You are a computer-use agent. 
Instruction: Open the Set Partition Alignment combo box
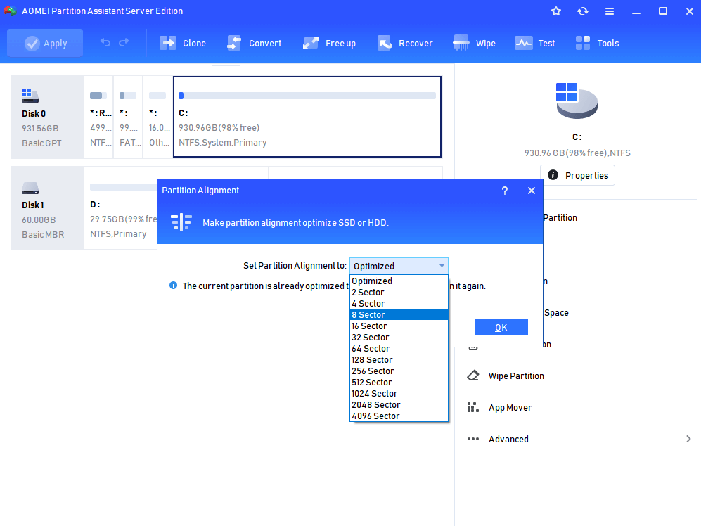[x=399, y=266]
